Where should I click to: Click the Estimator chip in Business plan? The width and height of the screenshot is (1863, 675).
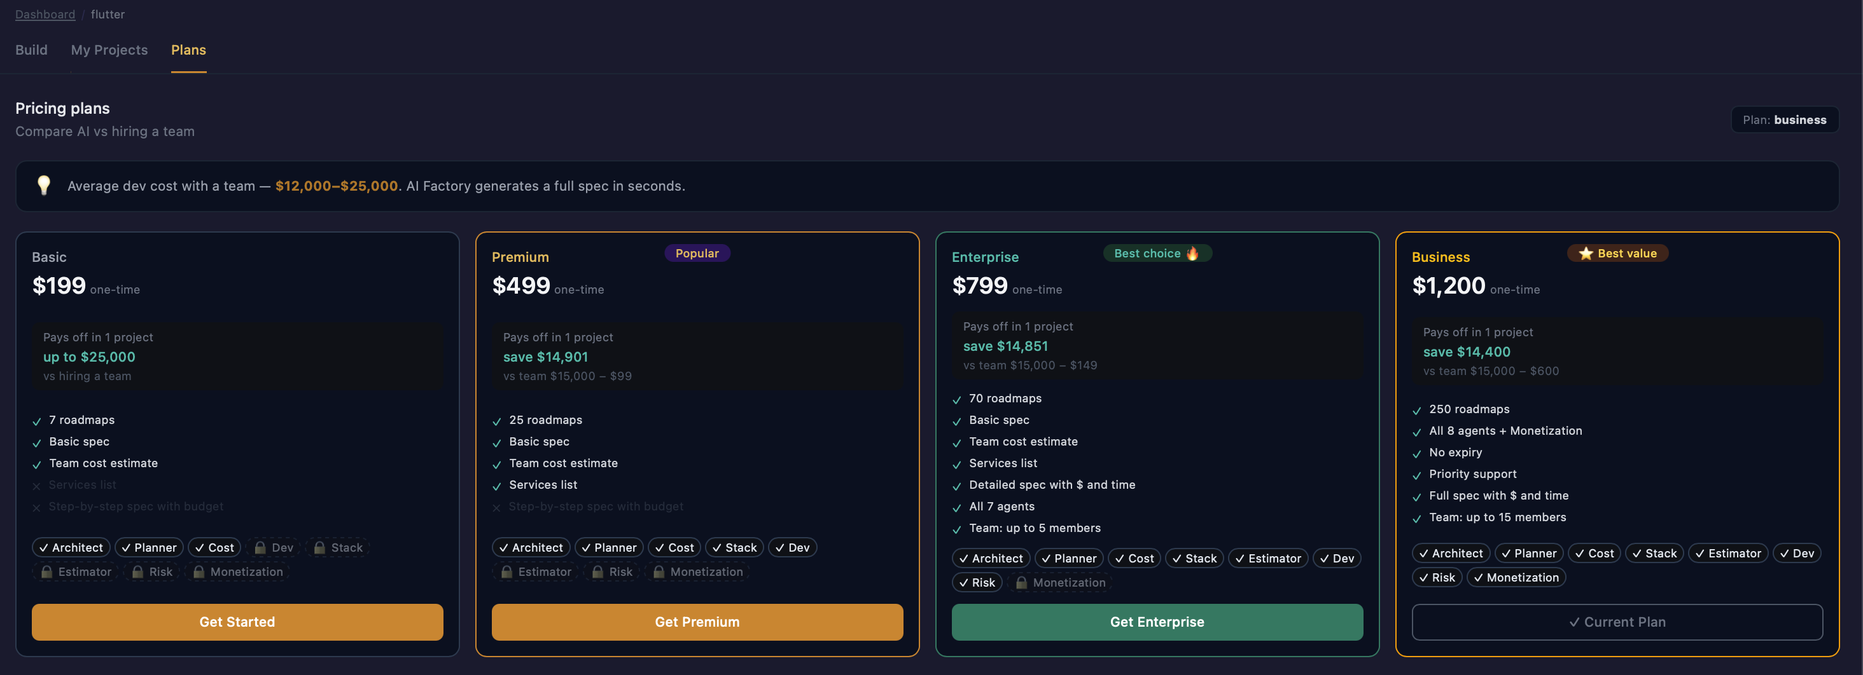[x=1727, y=554]
